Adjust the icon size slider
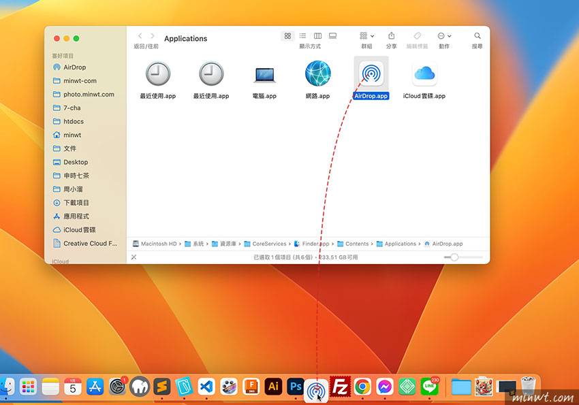Viewport: 579px width, 405px height. 454,257
